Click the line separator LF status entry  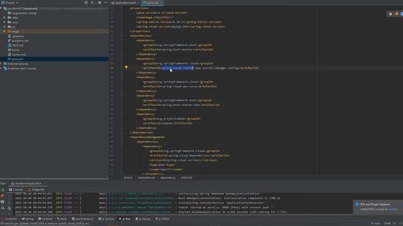pos(394,223)
